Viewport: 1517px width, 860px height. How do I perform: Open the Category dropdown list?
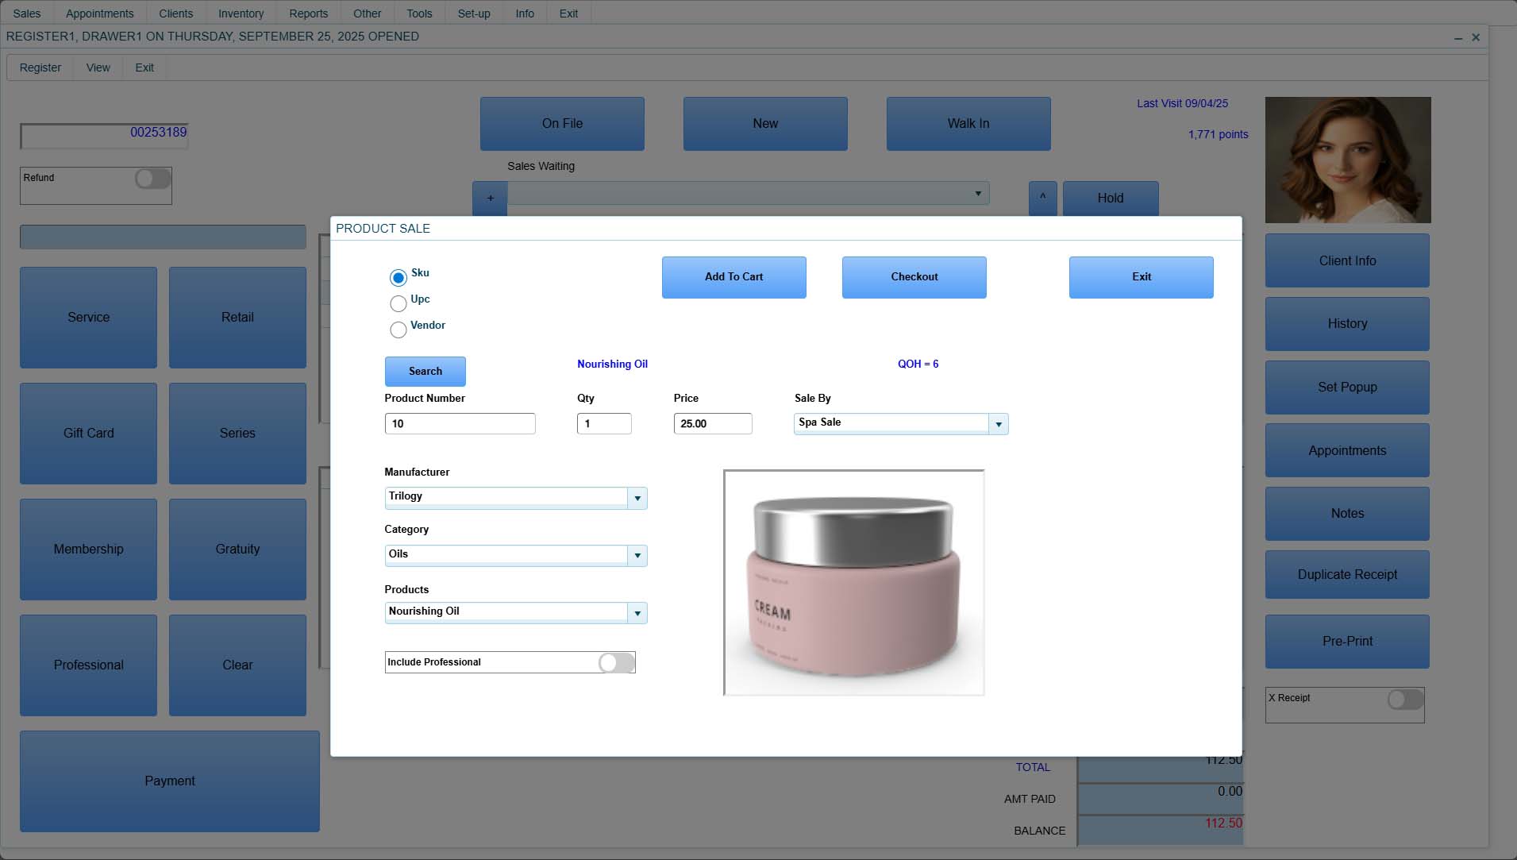[x=637, y=556]
